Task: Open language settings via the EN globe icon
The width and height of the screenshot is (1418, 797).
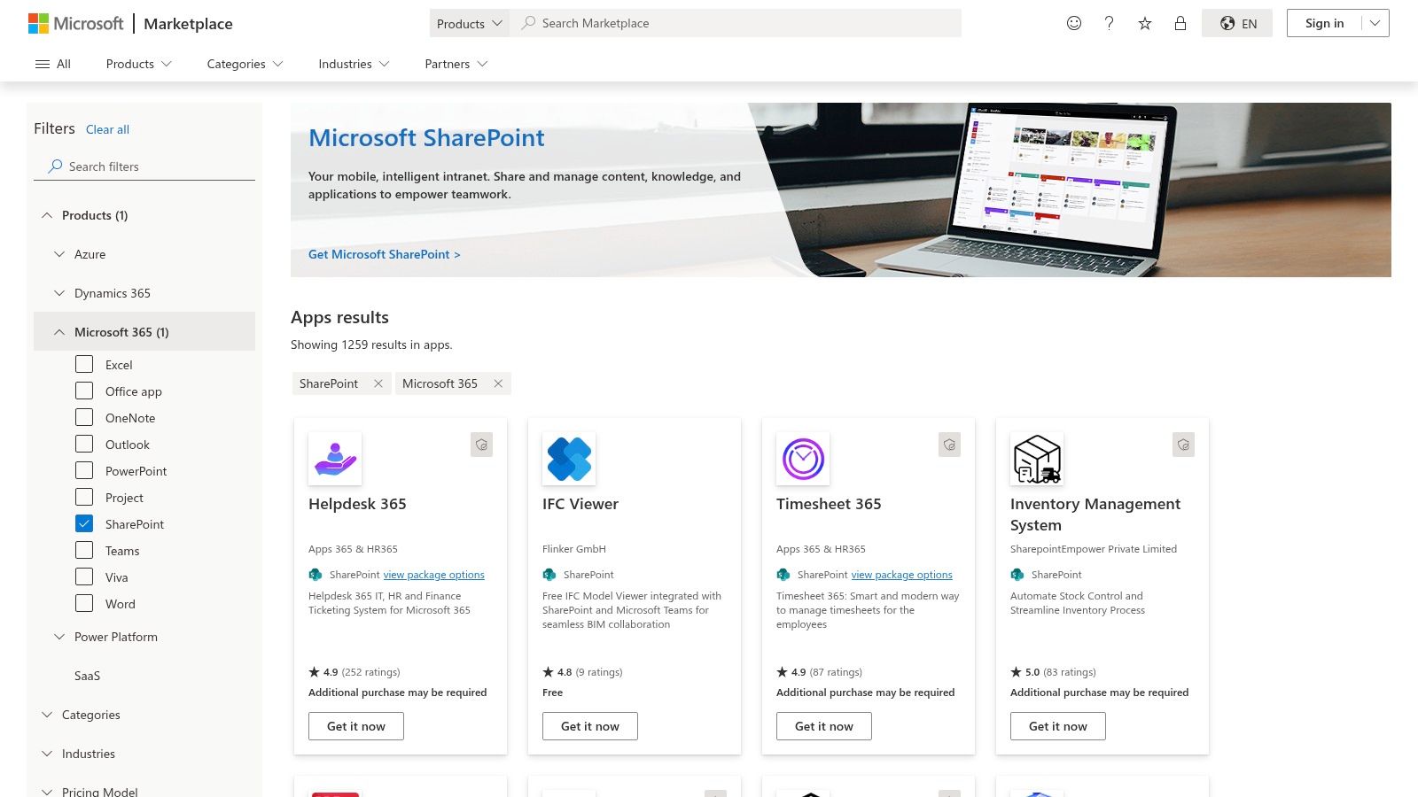Action: tap(1236, 23)
